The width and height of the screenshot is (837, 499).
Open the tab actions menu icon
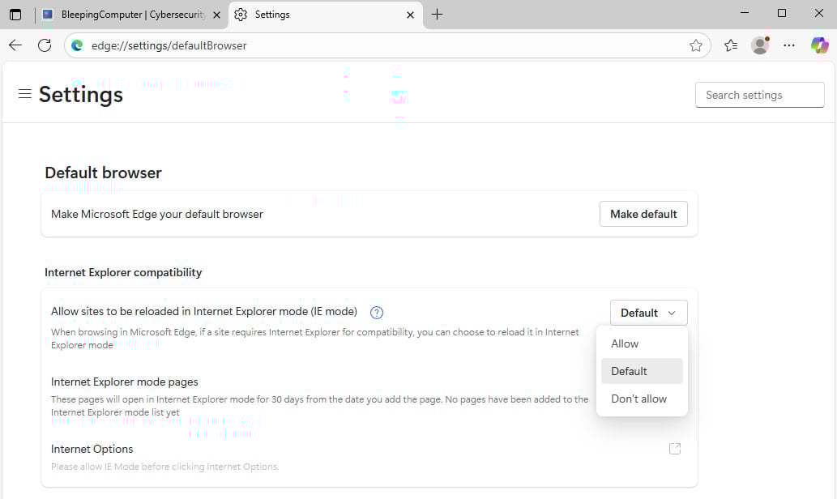click(x=15, y=15)
